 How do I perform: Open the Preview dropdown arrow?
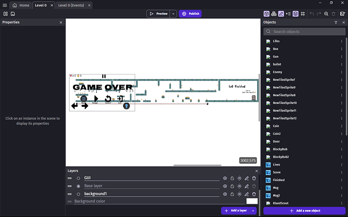[173, 14]
